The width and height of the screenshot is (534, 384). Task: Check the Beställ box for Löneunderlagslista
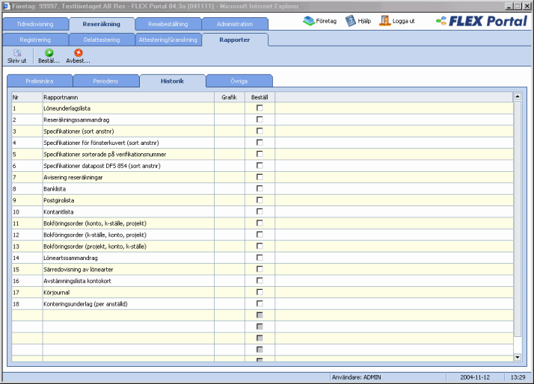point(260,108)
